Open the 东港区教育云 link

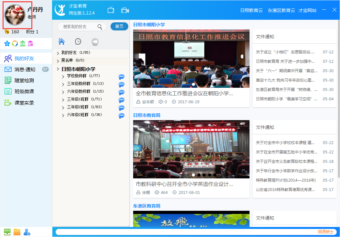282,10
